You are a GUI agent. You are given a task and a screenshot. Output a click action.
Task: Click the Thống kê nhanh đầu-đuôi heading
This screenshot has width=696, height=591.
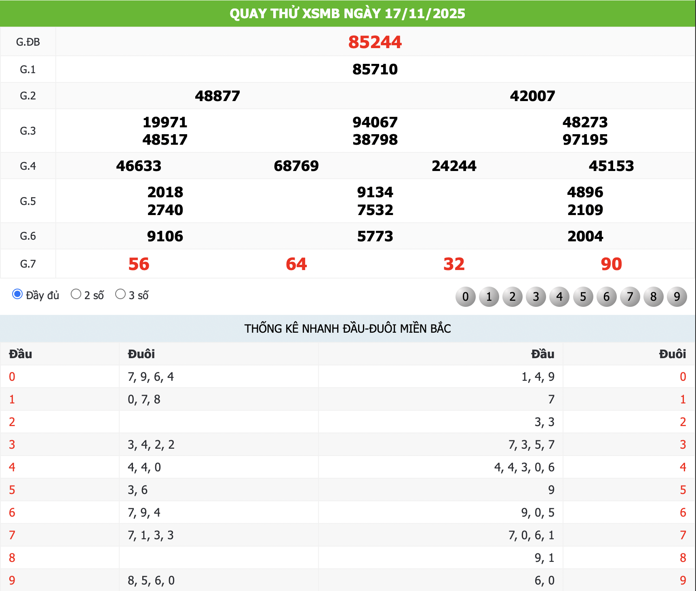pyautogui.click(x=348, y=329)
